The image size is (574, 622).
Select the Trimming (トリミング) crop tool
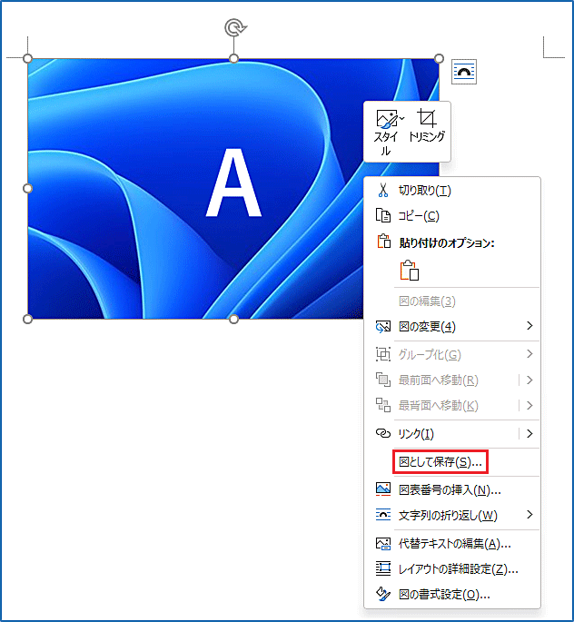point(427,126)
